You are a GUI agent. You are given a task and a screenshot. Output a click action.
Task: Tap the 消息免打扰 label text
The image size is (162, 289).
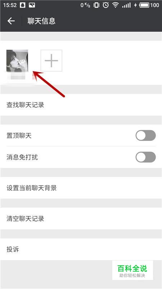[x=22, y=157]
